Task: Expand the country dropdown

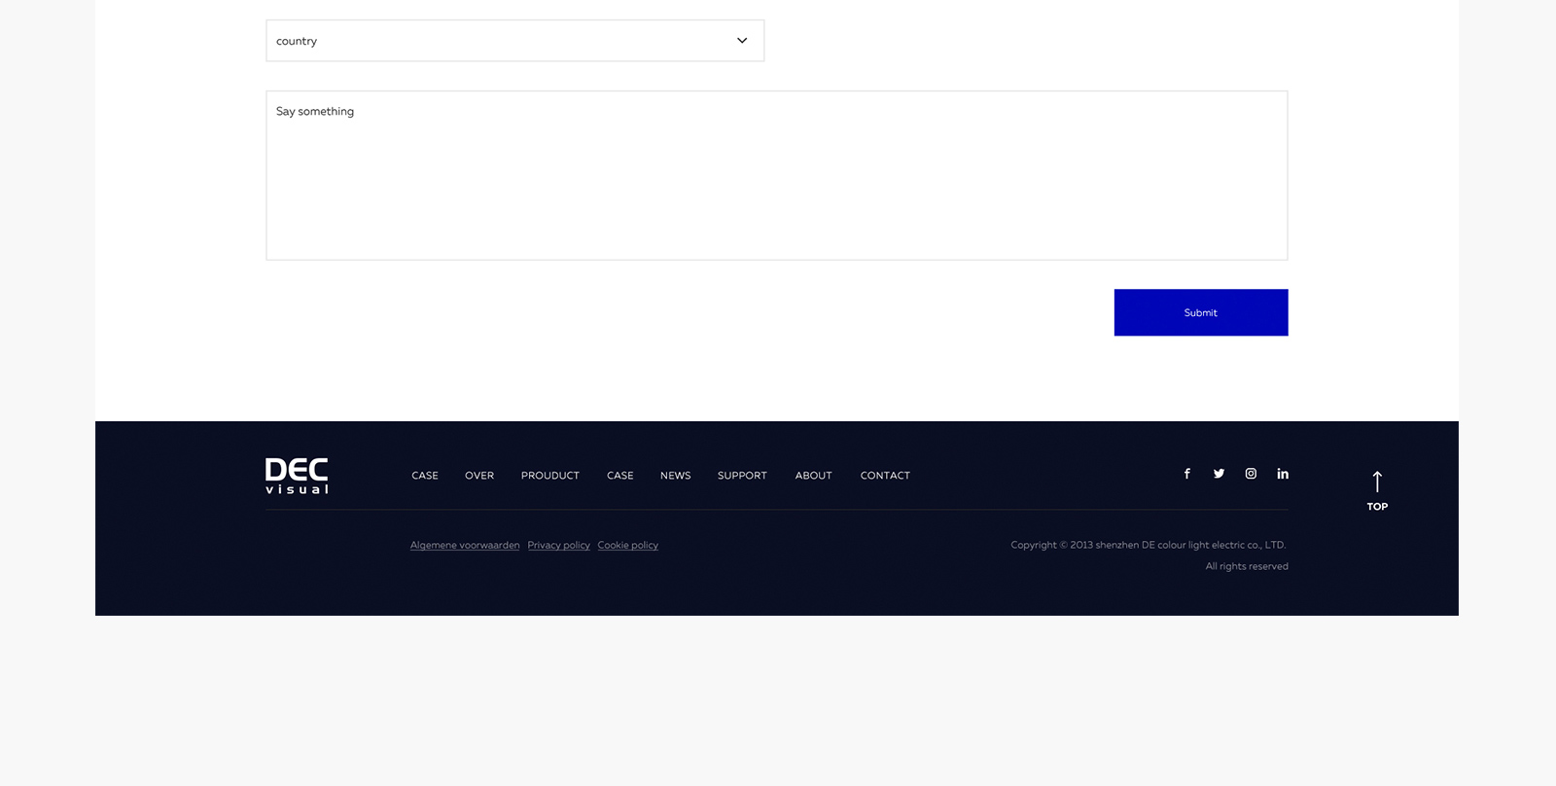Action: click(x=514, y=41)
